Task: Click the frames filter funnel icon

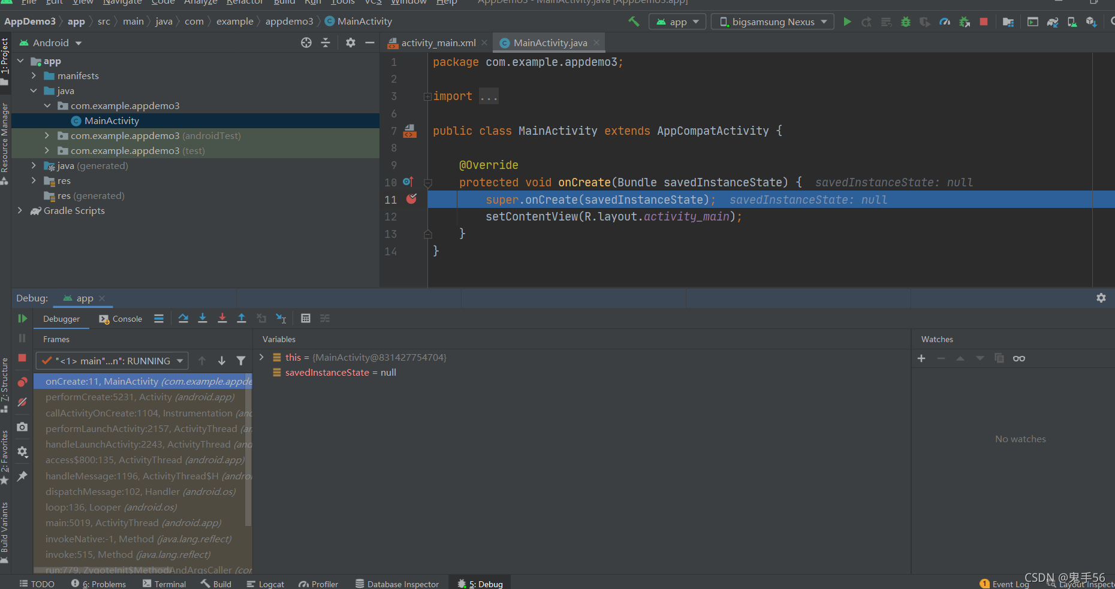Action: (x=241, y=361)
